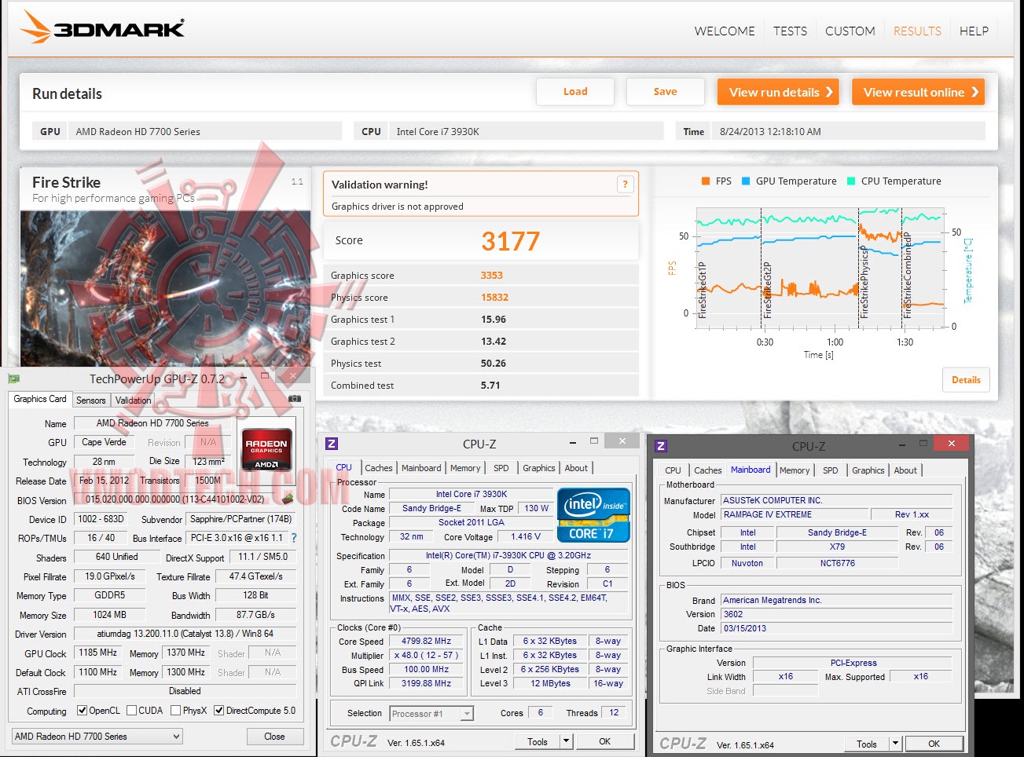Click the blue GPU Temperature legend square

click(x=746, y=181)
